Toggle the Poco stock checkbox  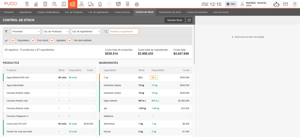(33, 40)
